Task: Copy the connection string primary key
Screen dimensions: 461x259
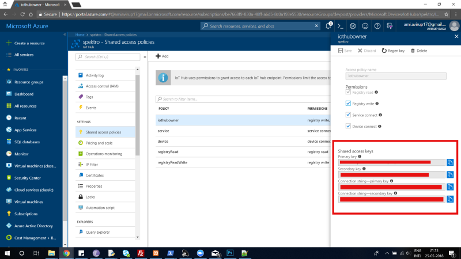Action: tap(450, 187)
